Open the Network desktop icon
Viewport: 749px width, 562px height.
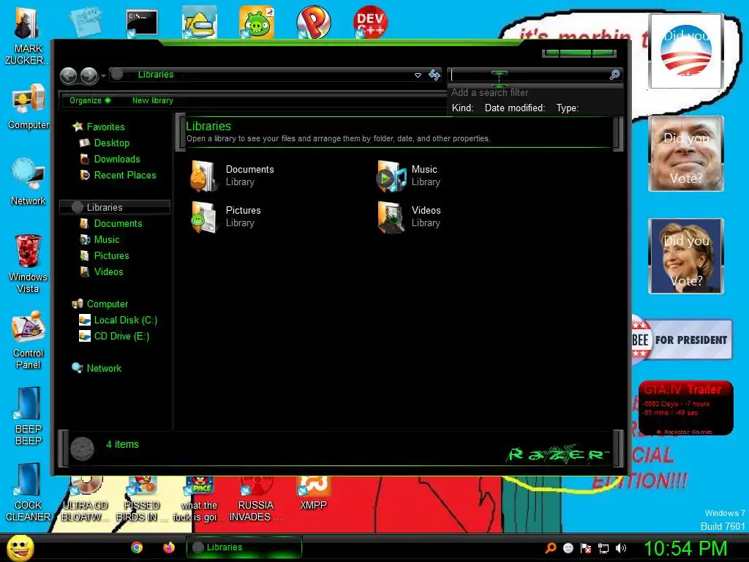pos(29,181)
